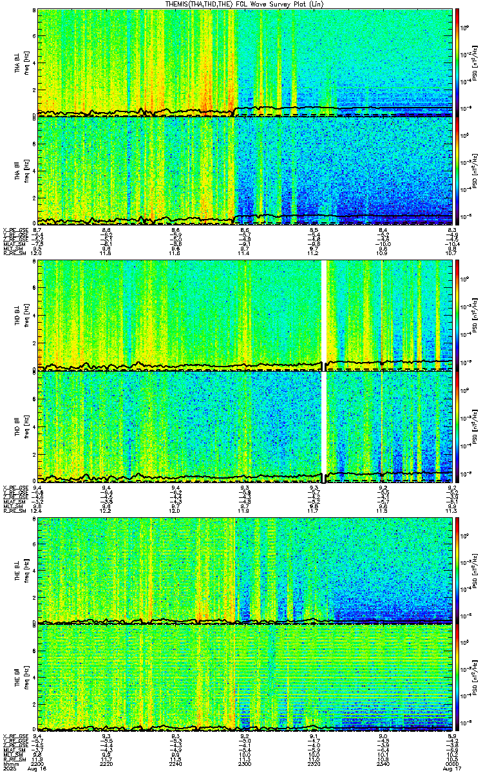Click the PSD label of the THA B-perpendicular color bar
This screenshot has height=773, width=483.
coord(475,62)
